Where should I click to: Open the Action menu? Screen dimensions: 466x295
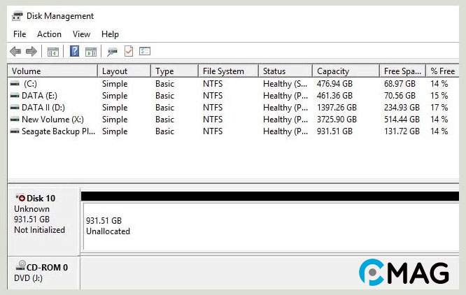pos(49,34)
